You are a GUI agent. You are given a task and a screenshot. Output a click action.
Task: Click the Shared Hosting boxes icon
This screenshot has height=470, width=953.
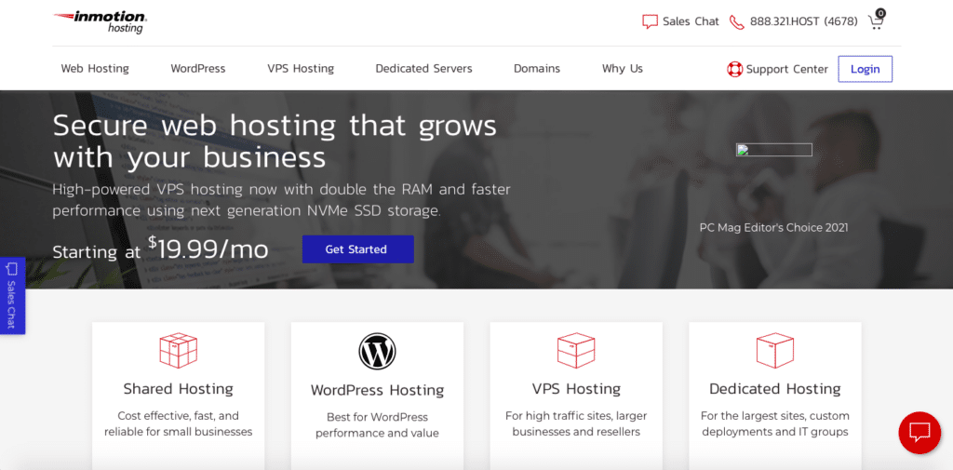(178, 350)
